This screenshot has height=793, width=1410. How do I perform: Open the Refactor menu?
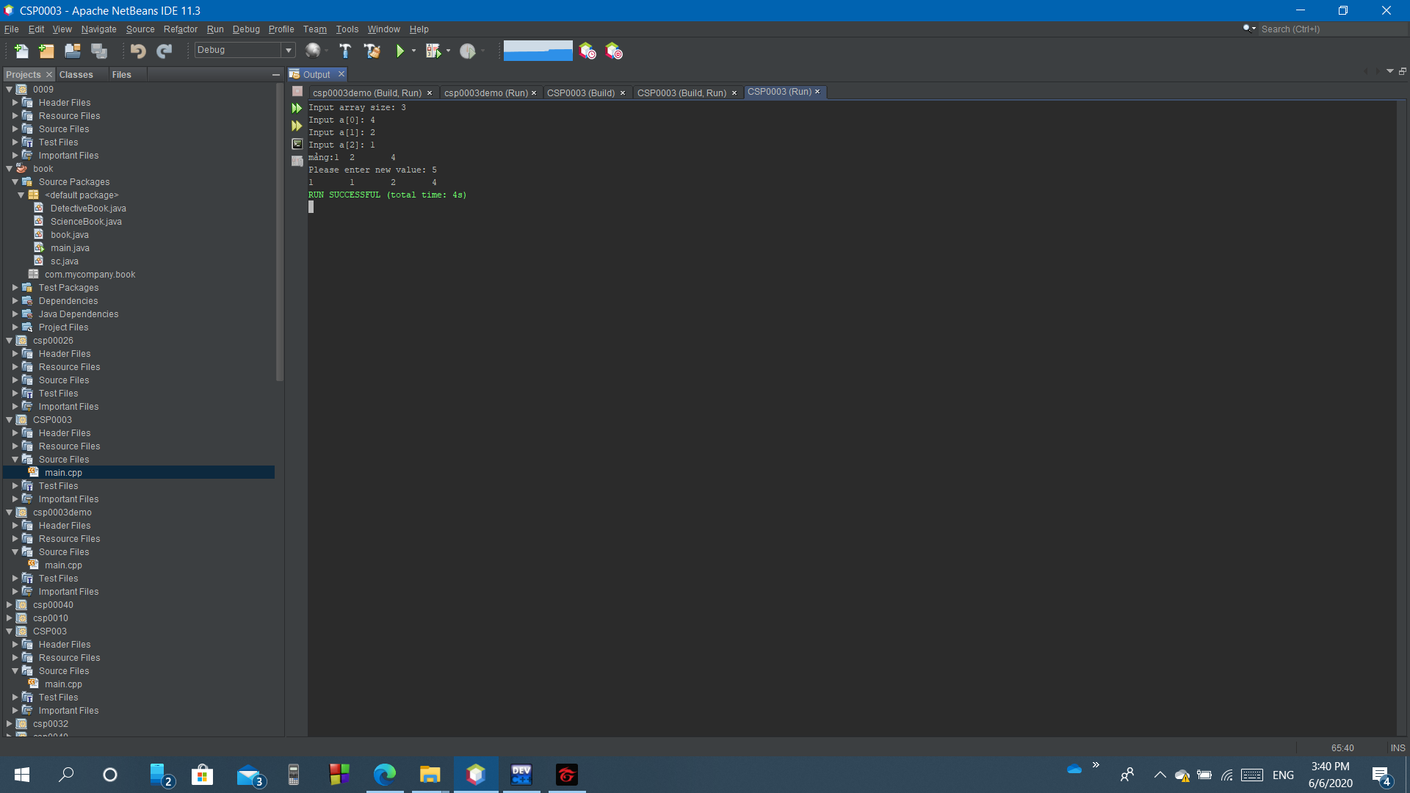pyautogui.click(x=180, y=29)
